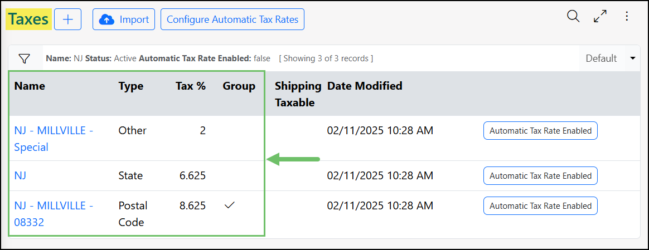Sort by the Name column header
Image resolution: width=649 pixels, height=250 pixels.
click(30, 86)
